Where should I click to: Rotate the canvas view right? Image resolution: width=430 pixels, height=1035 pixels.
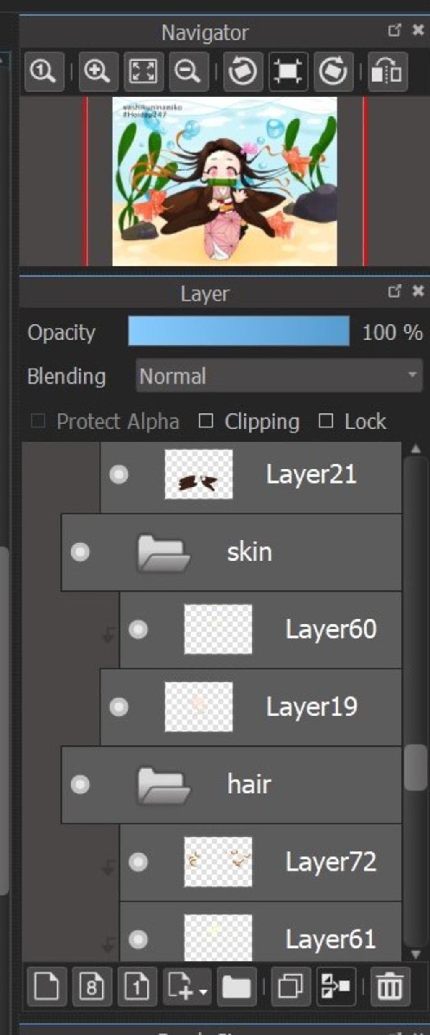(x=333, y=71)
